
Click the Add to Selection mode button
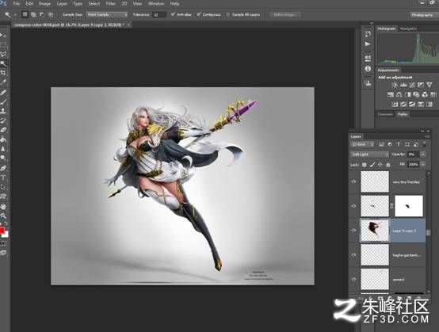(33, 14)
